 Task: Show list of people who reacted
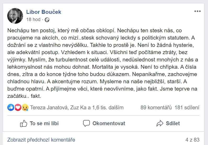(77, 108)
